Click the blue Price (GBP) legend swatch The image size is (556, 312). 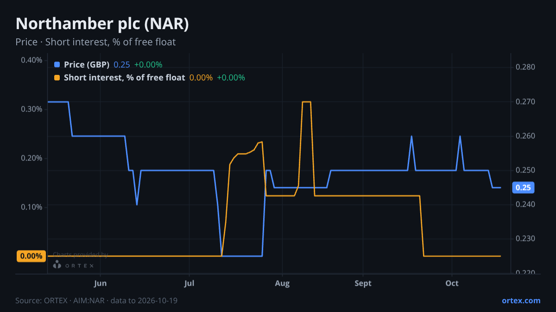point(57,65)
